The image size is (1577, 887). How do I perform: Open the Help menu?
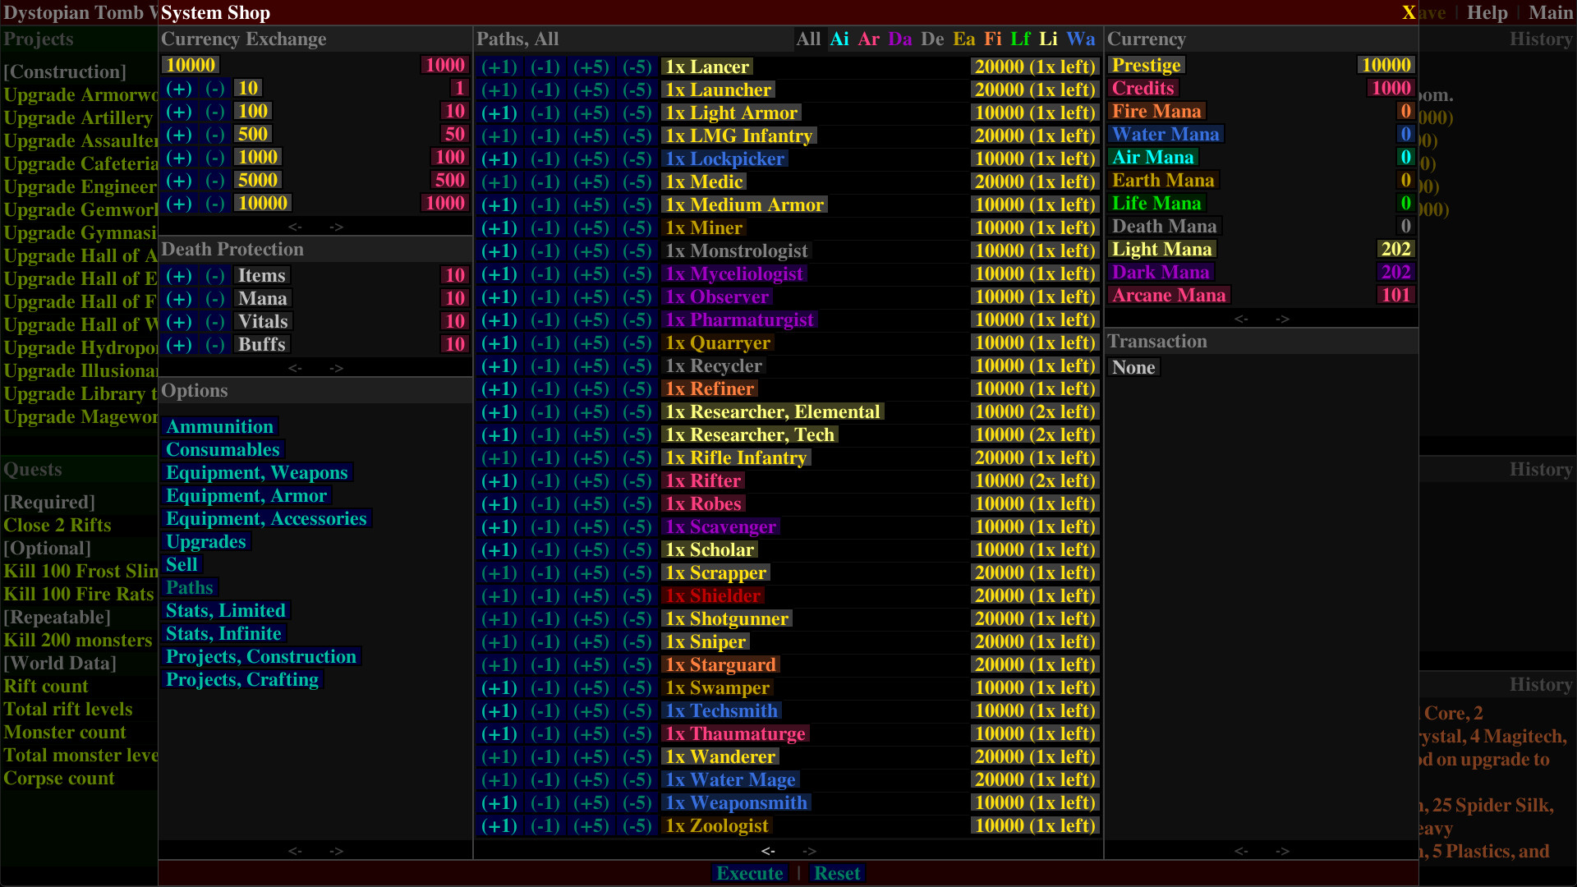1487,12
